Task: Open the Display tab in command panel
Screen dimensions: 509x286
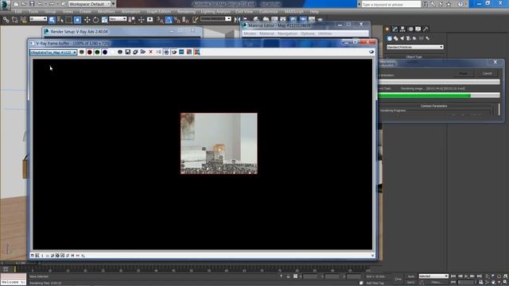Action: [x=418, y=29]
